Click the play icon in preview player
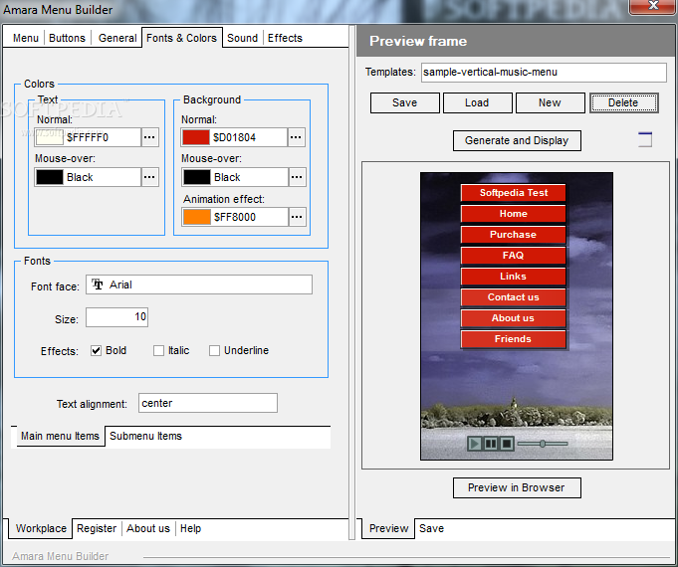The height and width of the screenshot is (567, 678). pyautogui.click(x=475, y=444)
